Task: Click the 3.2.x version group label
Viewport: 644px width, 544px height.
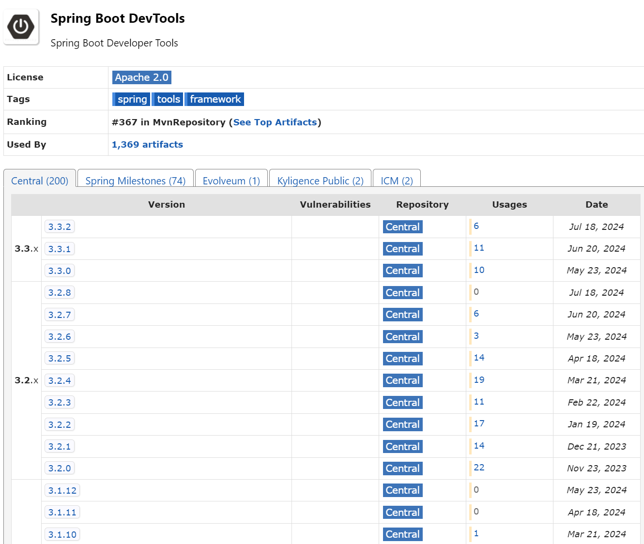Action: (26, 380)
